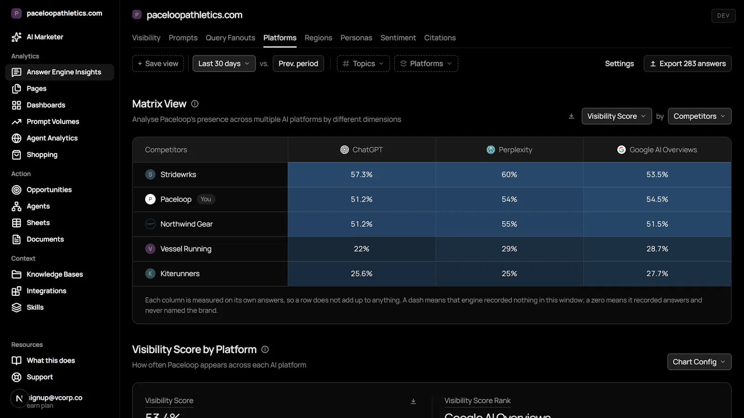Click Northwind Gear Google AI Overviews 51.5%
744x418 pixels.
tap(657, 224)
